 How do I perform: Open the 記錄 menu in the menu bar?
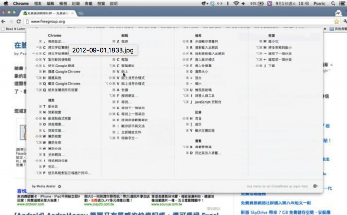point(76,3)
